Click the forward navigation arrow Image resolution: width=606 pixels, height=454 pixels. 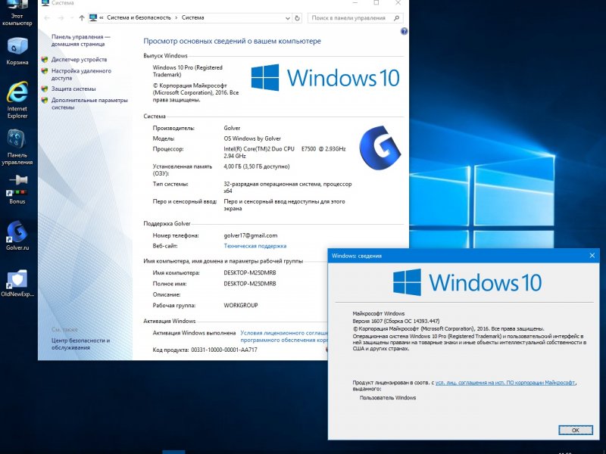click(61, 17)
